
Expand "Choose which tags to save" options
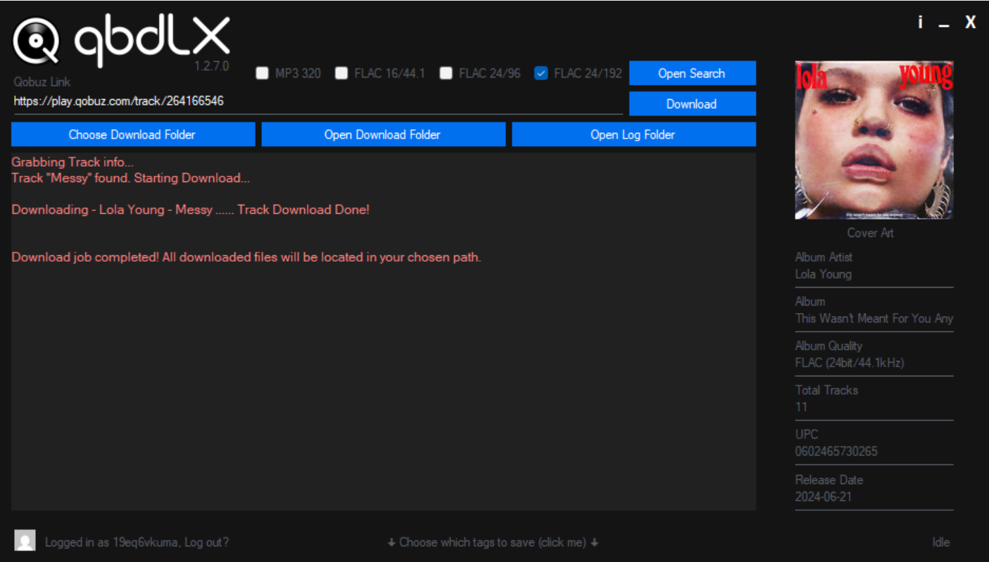click(x=493, y=542)
